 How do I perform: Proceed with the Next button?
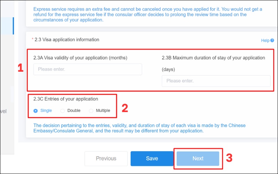pos(198,158)
